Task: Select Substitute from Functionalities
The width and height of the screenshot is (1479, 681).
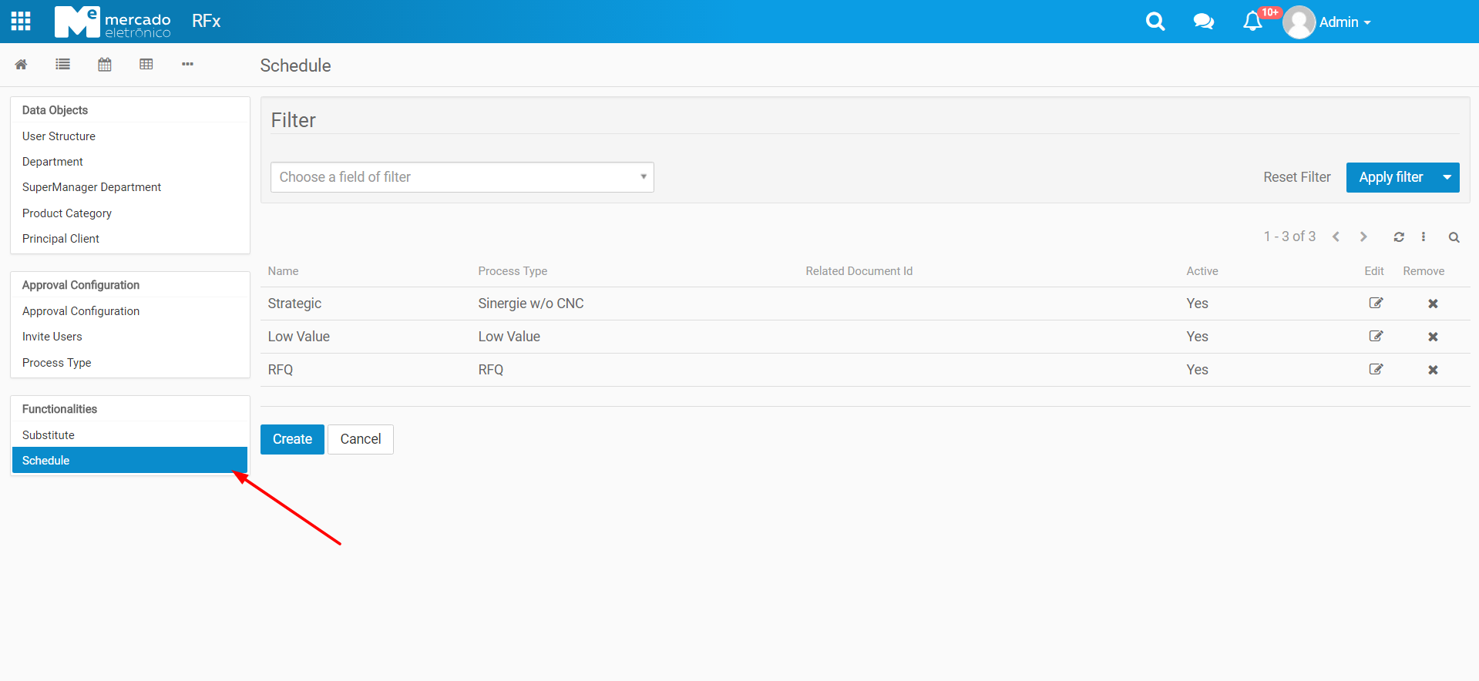Action: pos(49,435)
